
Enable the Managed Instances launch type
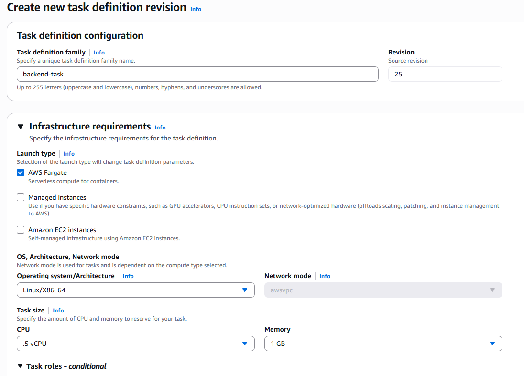(20, 197)
